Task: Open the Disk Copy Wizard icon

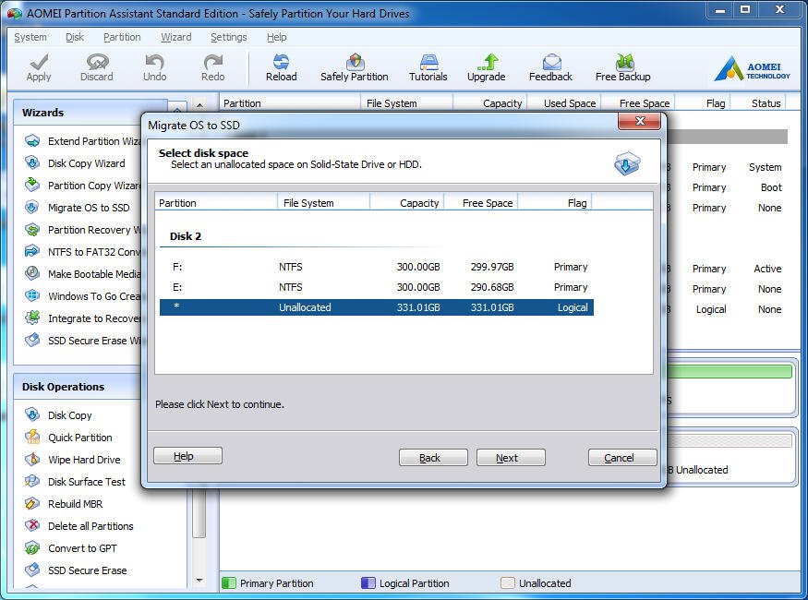Action: click(x=32, y=162)
